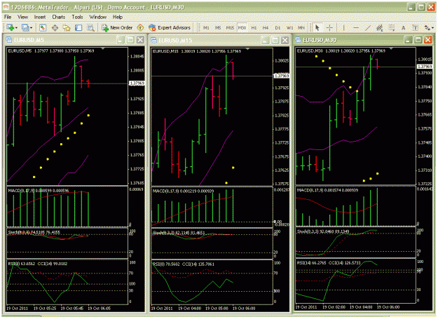Screen dimensions: 438x317
Task: Close the EURUSD,M30 chart window
Action: pos(428,40)
